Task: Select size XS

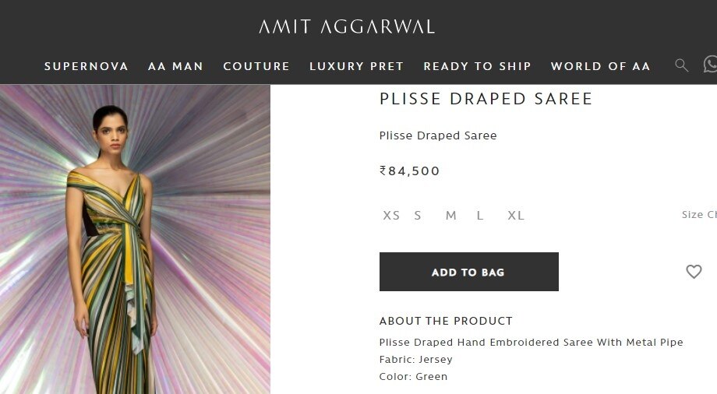Action: [x=391, y=216]
